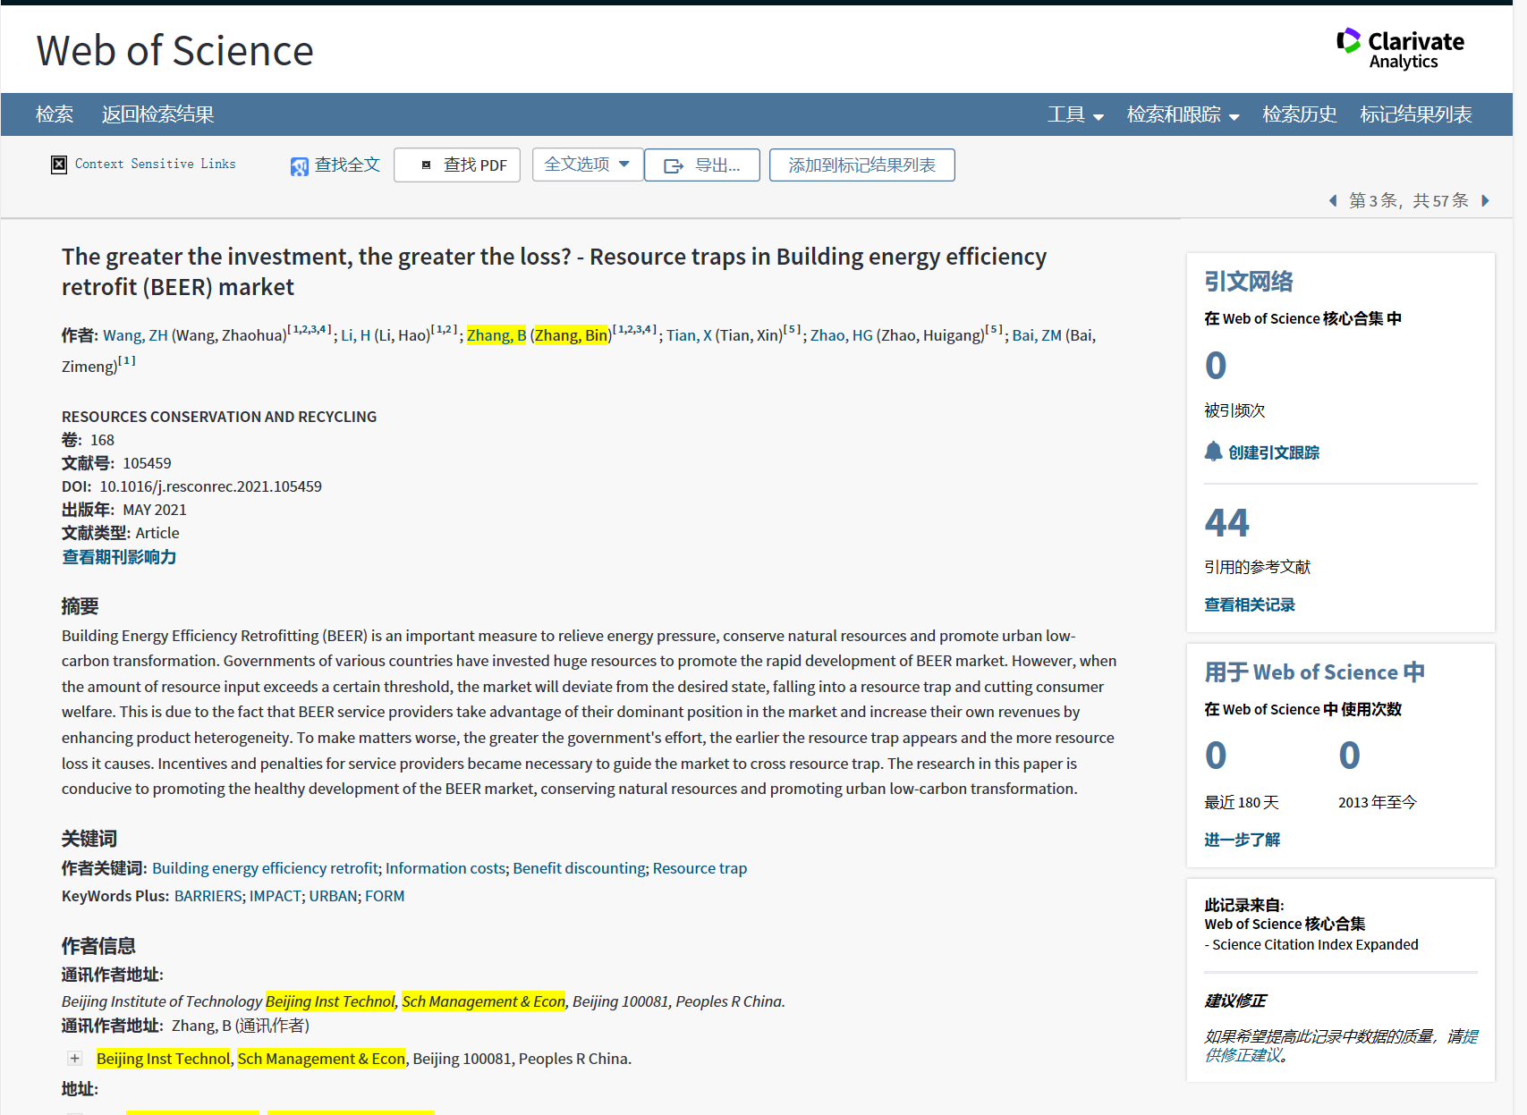Click the 44 cited references count
The image size is (1527, 1115).
pos(1226,523)
